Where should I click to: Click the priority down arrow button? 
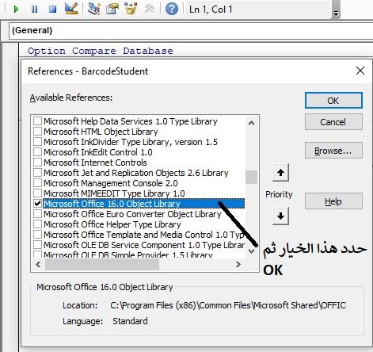[280, 216]
